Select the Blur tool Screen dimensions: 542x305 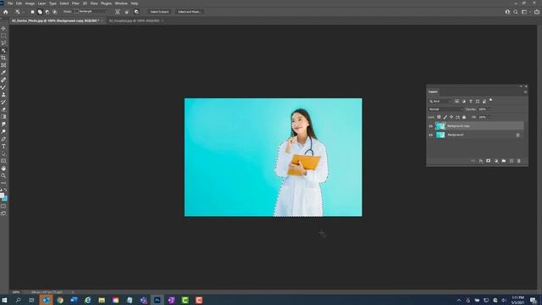point(3,125)
